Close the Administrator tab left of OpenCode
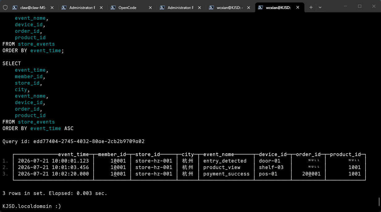The image size is (381, 212). (x=101, y=7)
